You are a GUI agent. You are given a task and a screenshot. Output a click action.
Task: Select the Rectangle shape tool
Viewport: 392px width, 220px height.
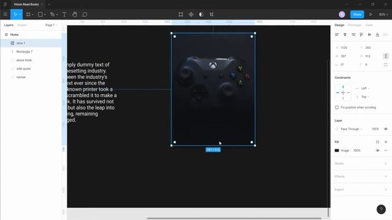coord(40,15)
